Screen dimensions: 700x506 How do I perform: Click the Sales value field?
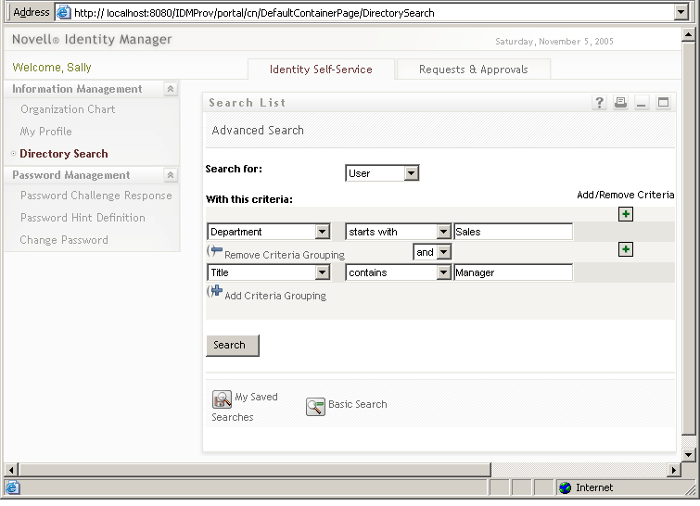pyautogui.click(x=513, y=232)
